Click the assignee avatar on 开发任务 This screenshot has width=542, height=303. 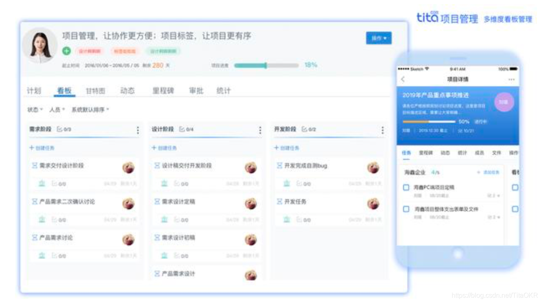click(373, 203)
